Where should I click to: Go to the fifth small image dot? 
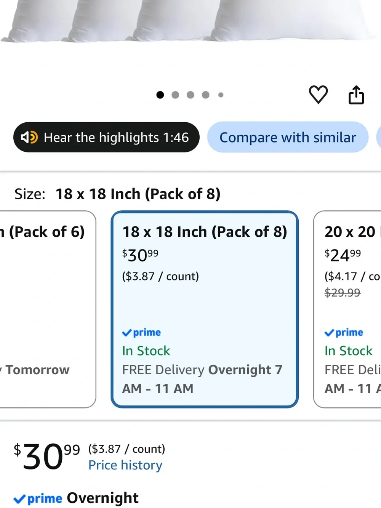tap(221, 95)
